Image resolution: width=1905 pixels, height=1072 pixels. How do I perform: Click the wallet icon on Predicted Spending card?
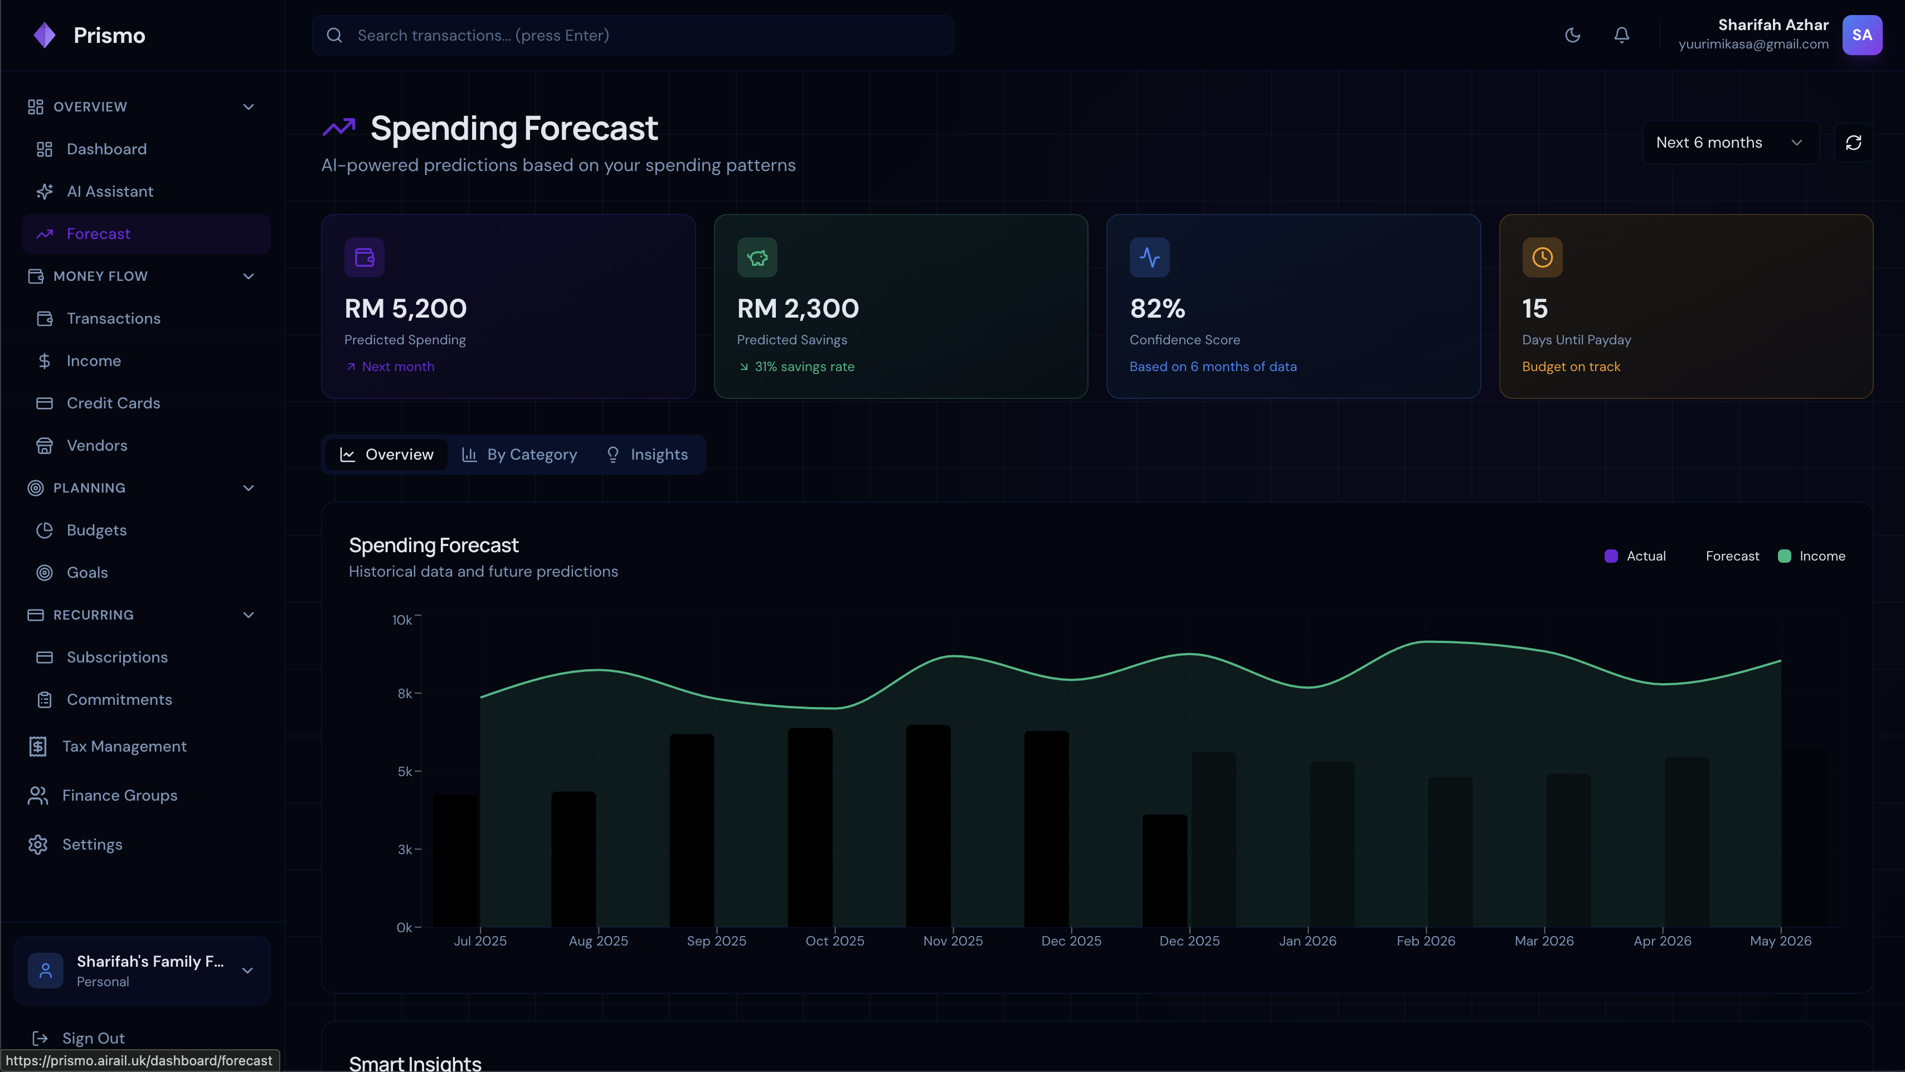[x=364, y=257]
